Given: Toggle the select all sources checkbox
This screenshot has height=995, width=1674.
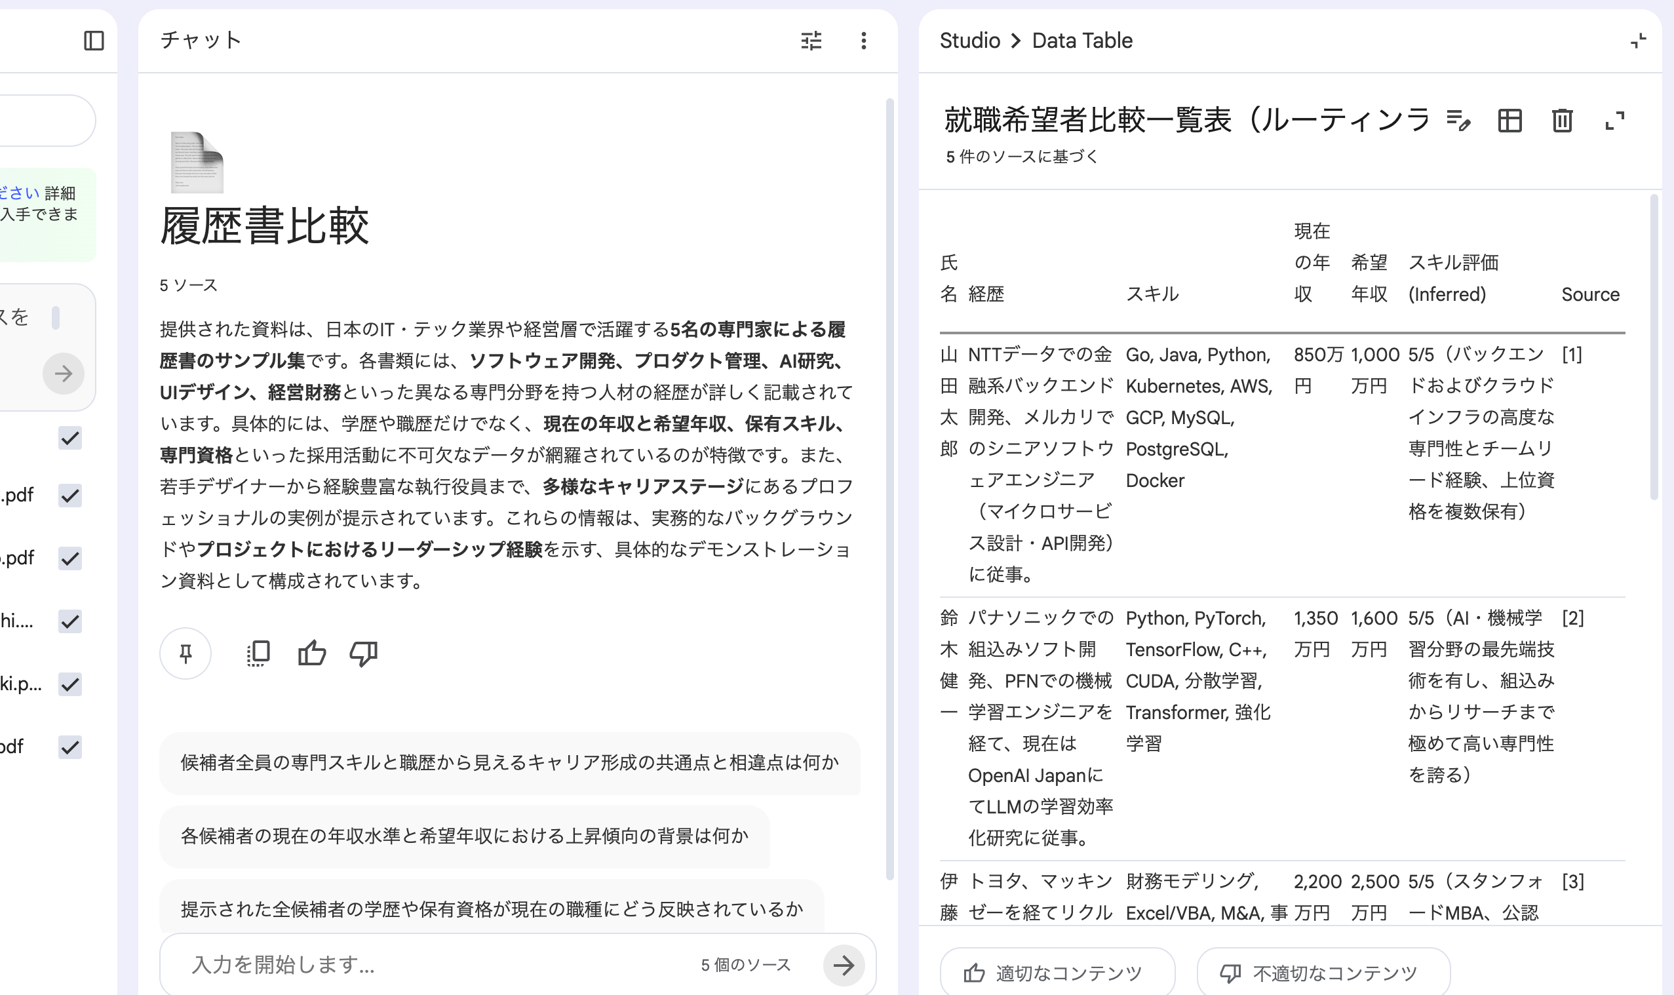Looking at the screenshot, I should coord(69,439).
